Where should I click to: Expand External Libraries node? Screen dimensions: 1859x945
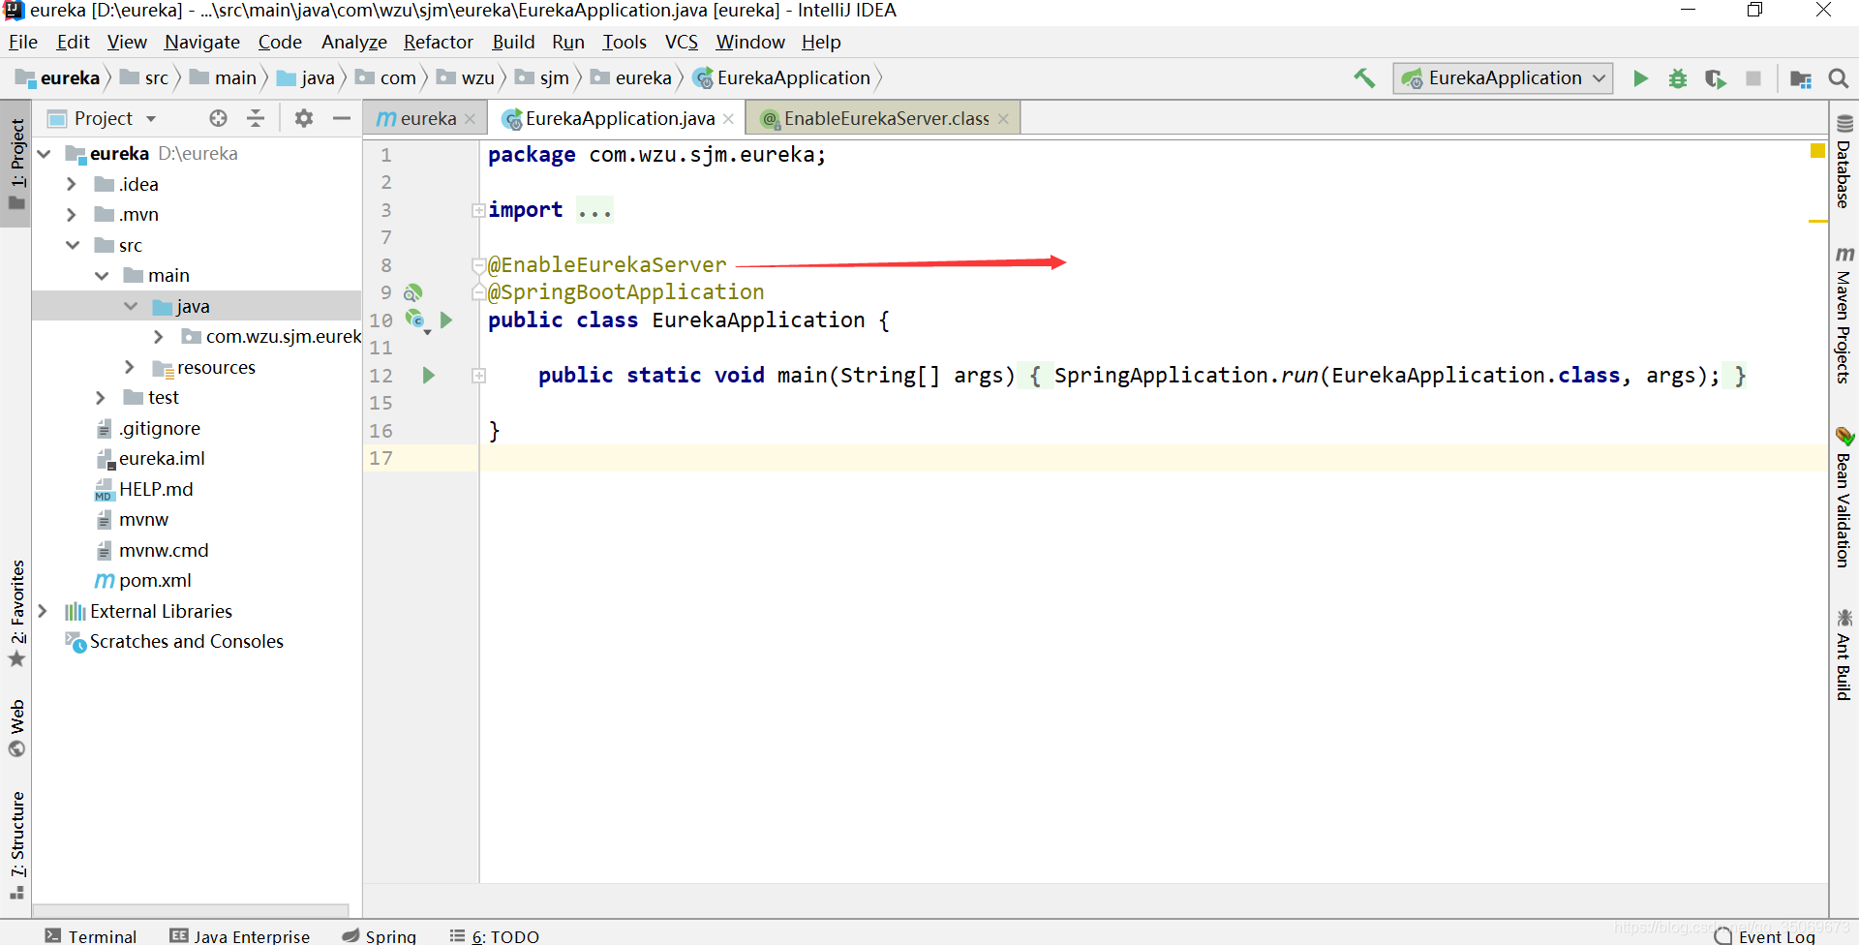click(43, 611)
